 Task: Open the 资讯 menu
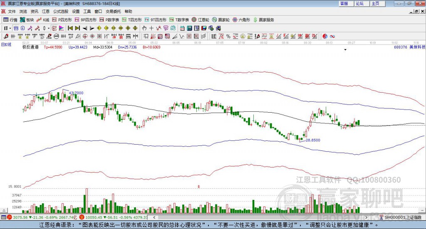tap(34, 11)
